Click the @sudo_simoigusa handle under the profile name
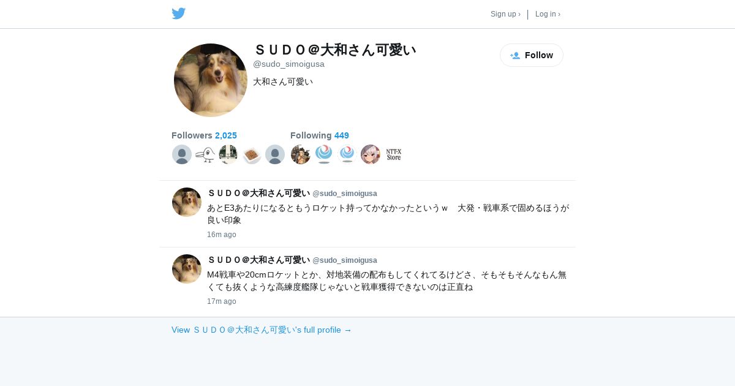This screenshot has width=735, height=386. pyautogui.click(x=288, y=64)
